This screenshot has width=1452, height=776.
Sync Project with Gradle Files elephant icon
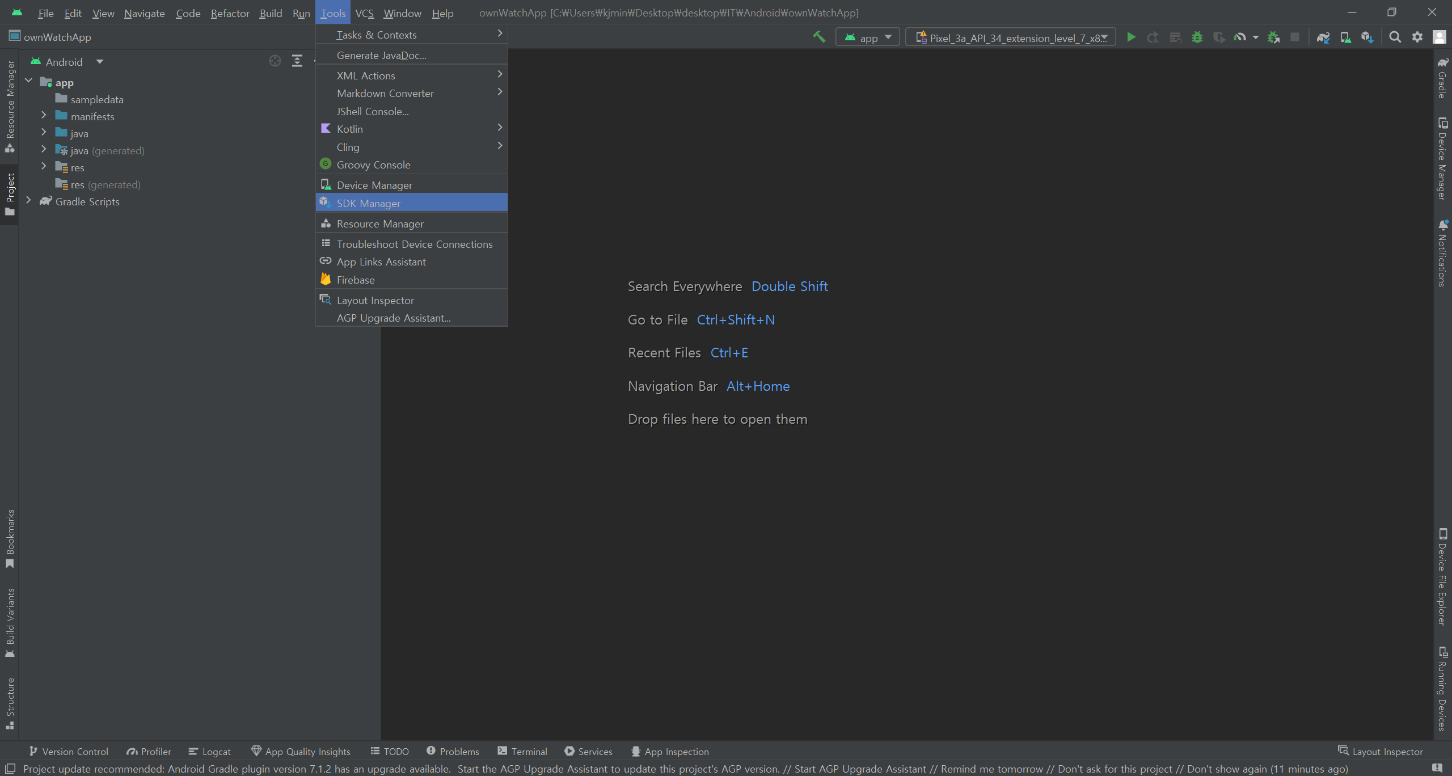pos(1323,37)
